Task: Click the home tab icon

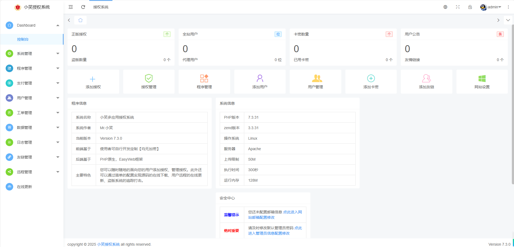Action: tap(80, 20)
